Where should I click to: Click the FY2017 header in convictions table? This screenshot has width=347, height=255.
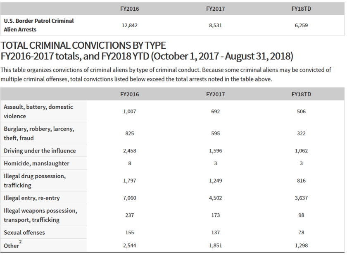215,94
